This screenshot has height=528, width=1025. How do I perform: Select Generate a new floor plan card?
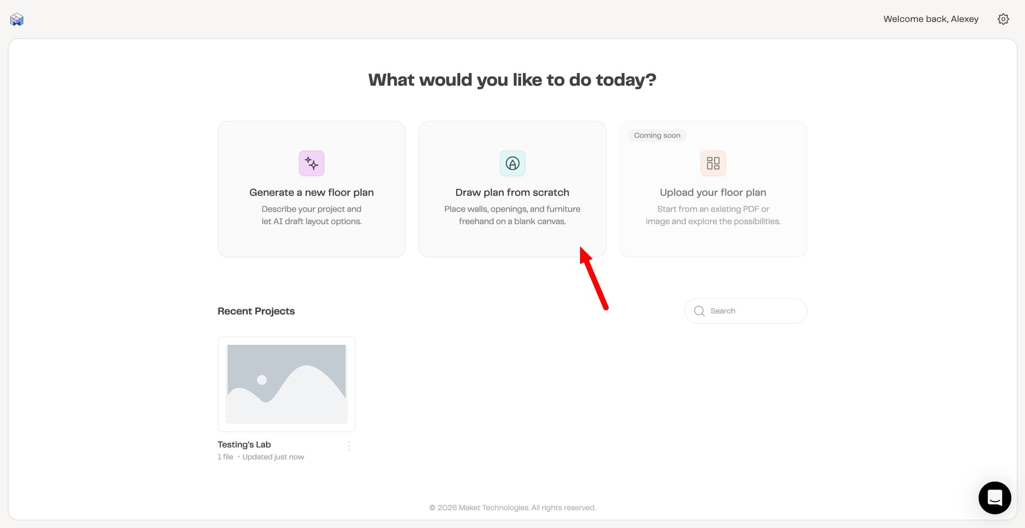[312, 189]
